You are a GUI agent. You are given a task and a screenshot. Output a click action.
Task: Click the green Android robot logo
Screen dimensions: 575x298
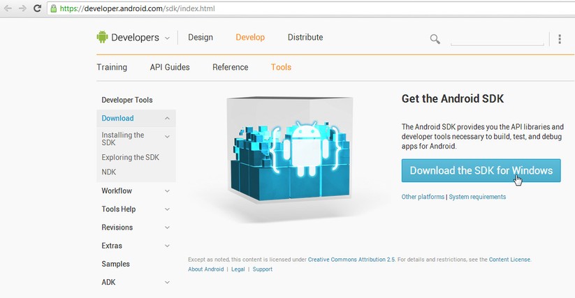pos(102,37)
